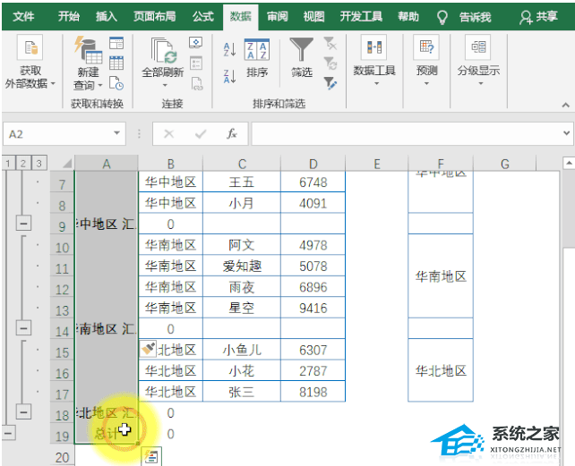
Task: Click the connection Properties icon
Action: pyautogui.click(x=196, y=63)
